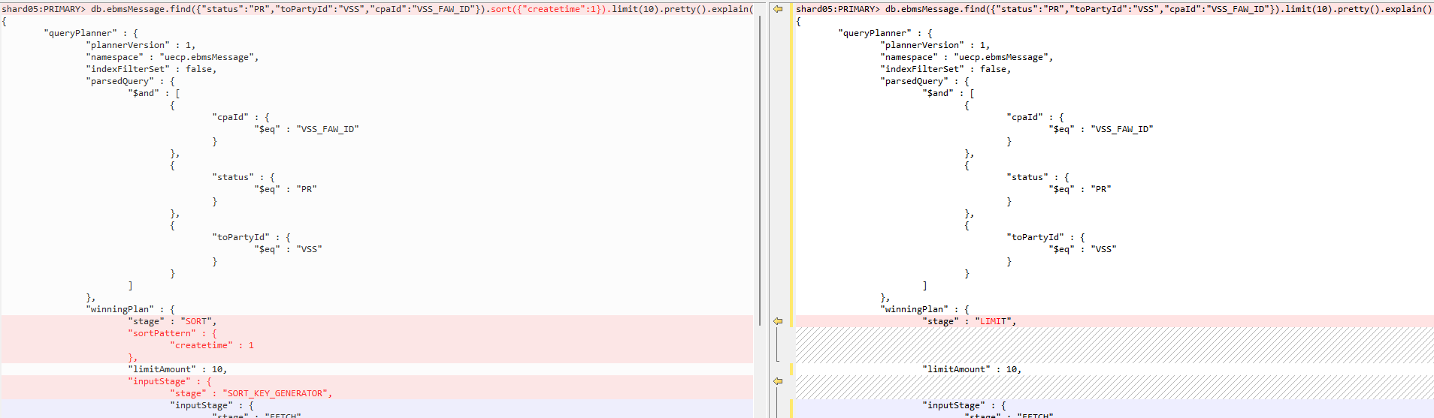Click "$eq" : "PR" in the left pane

pos(286,189)
